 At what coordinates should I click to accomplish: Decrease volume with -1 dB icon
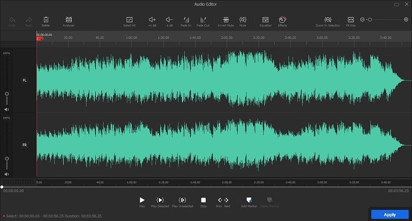point(169,19)
